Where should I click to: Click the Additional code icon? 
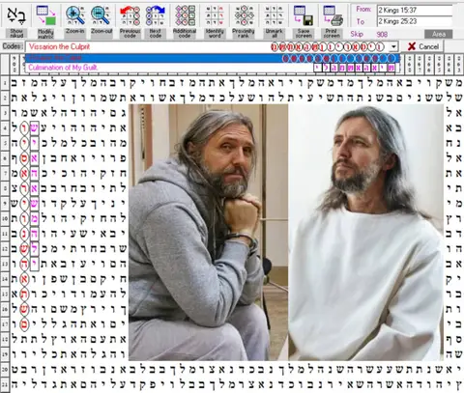[x=185, y=15]
